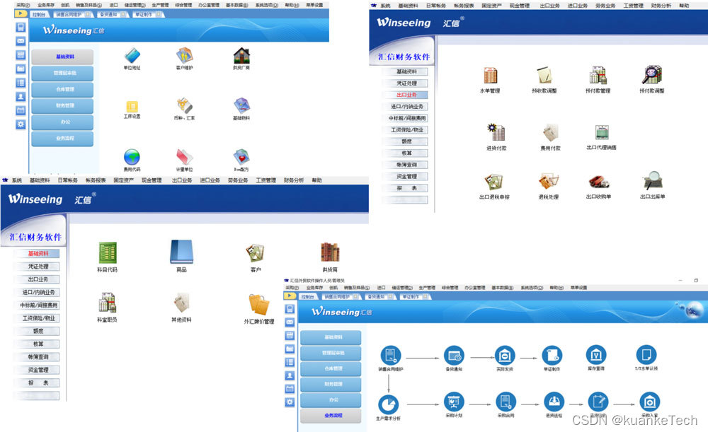Click the 库存查询 flowchart icon
Viewport: 708px width, 432px height.
596,355
